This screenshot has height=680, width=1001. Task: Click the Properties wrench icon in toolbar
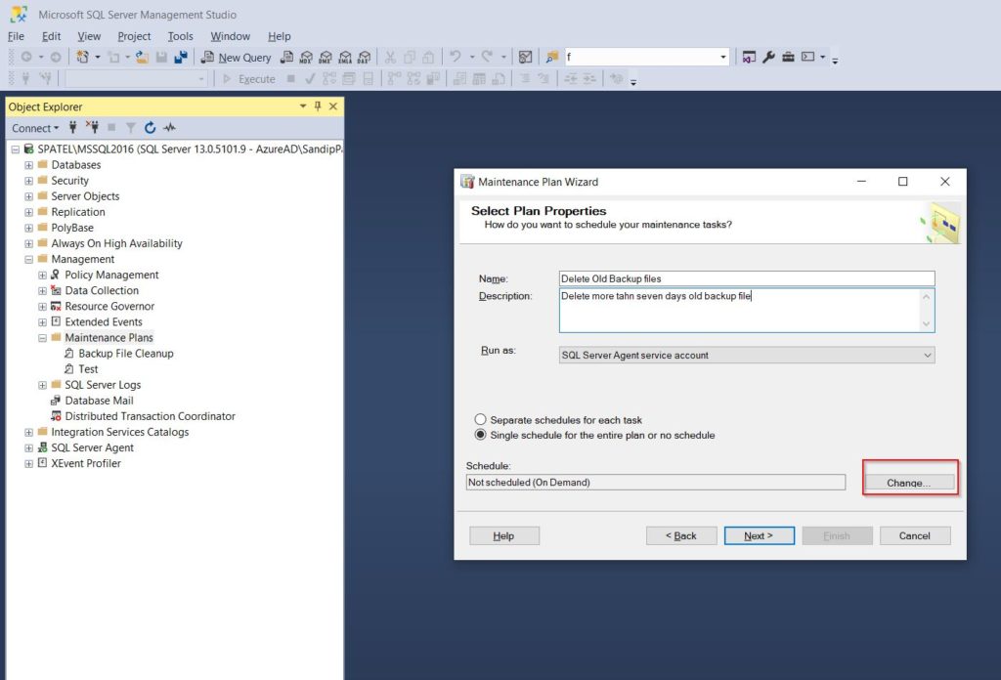pos(768,58)
